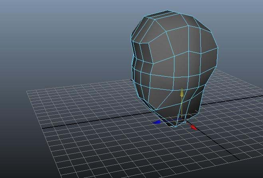Screen dimensions: 263x178
Task: Click the chin tip at the mesh bottom
Action: 175,125
